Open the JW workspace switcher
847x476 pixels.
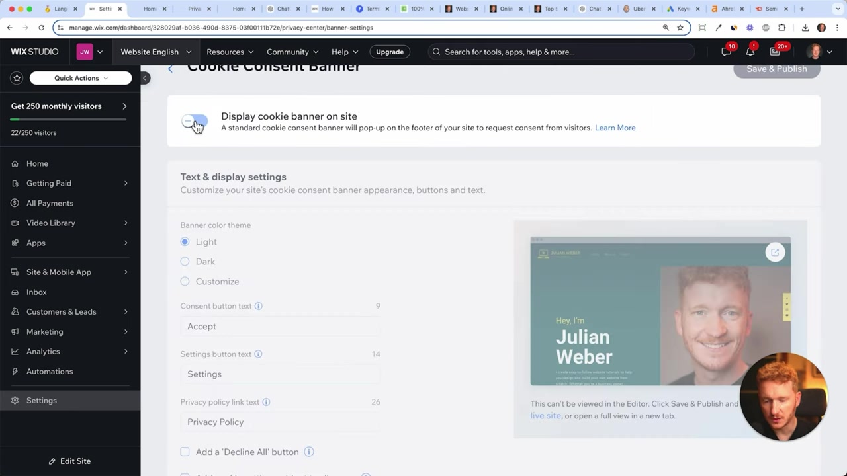pyautogui.click(x=90, y=52)
